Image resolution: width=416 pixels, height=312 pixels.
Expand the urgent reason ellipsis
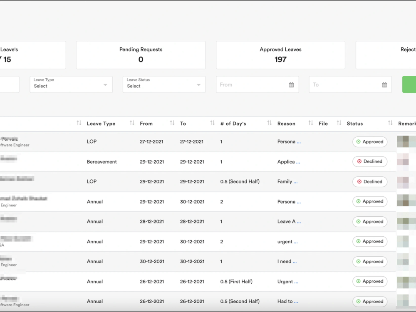click(x=295, y=243)
